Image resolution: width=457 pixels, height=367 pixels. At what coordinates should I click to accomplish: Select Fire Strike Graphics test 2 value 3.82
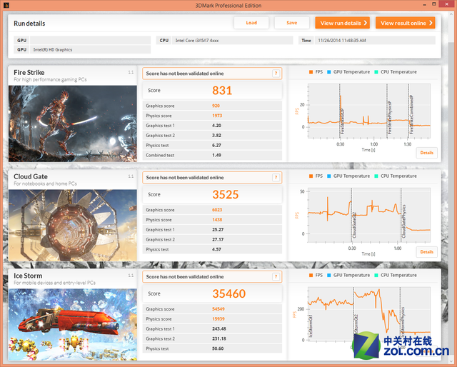pyautogui.click(x=216, y=136)
